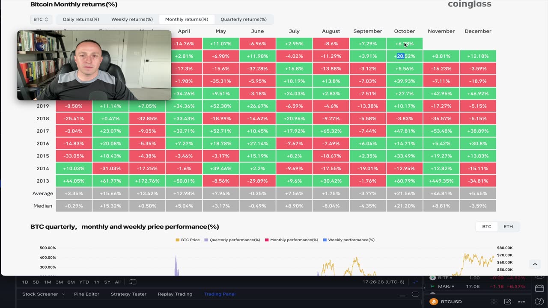Select ETH in the chart coin toggle
548x308 pixels.
click(x=508, y=227)
